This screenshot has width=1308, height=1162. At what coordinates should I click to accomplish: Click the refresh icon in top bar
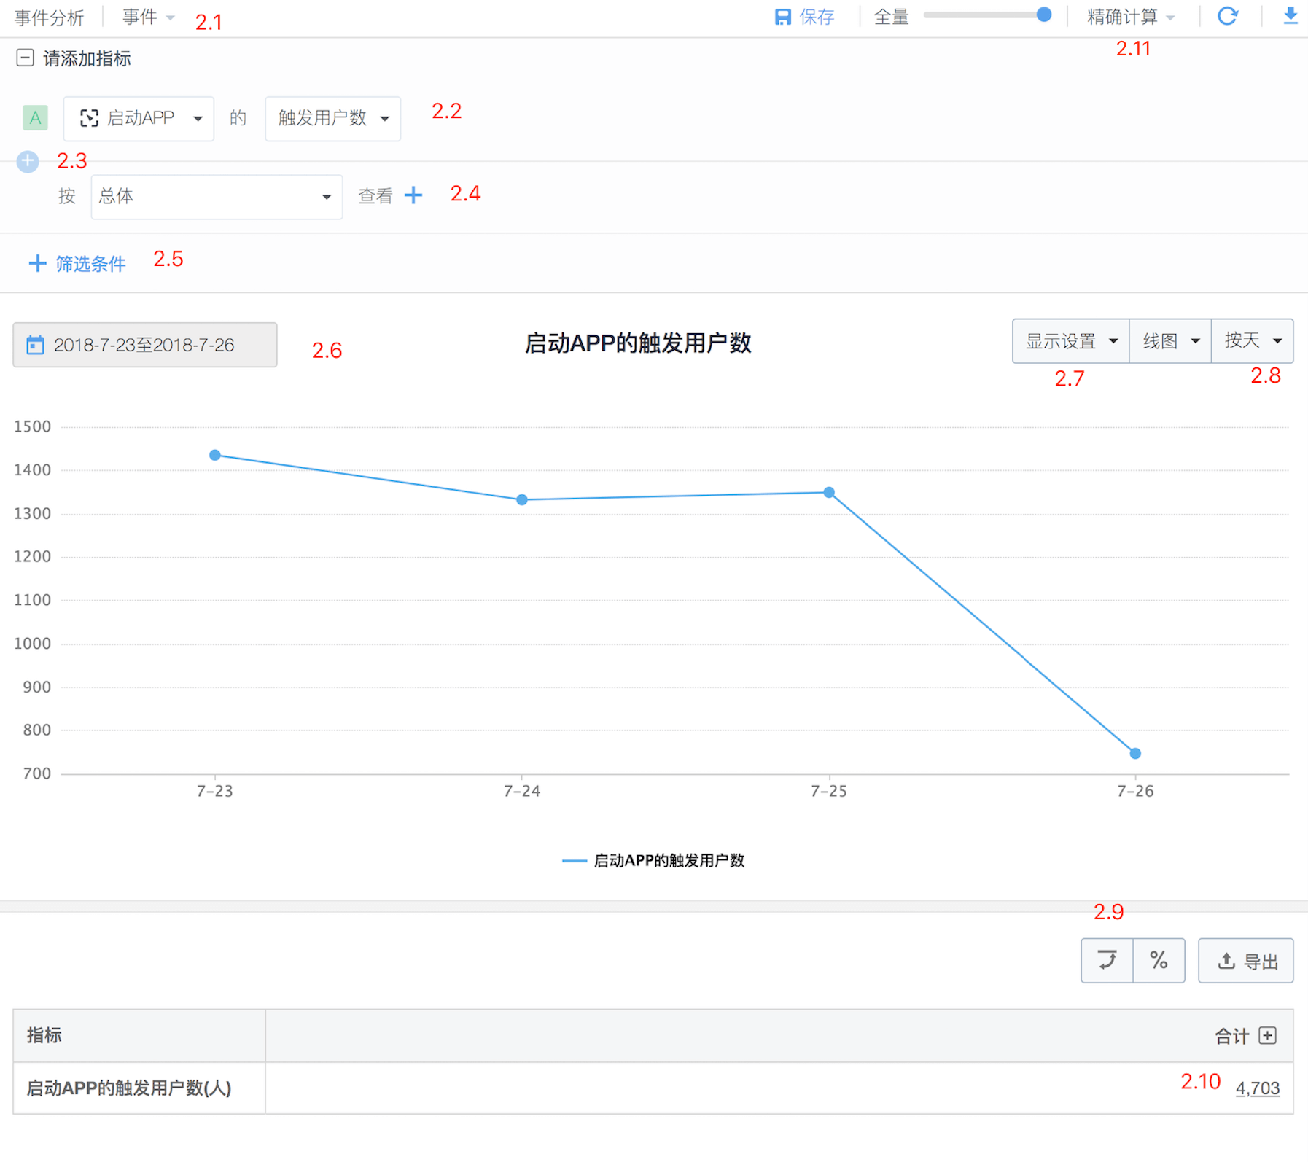click(x=1228, y=16)
